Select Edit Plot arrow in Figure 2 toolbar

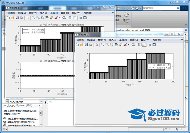[x=97, y=45]
